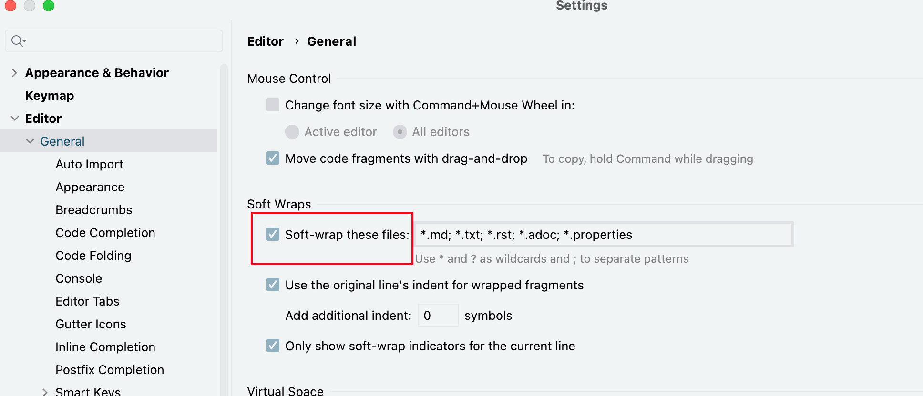Collapse the General subtree chevron
The image size is (923, 396).
coord(30,141)
